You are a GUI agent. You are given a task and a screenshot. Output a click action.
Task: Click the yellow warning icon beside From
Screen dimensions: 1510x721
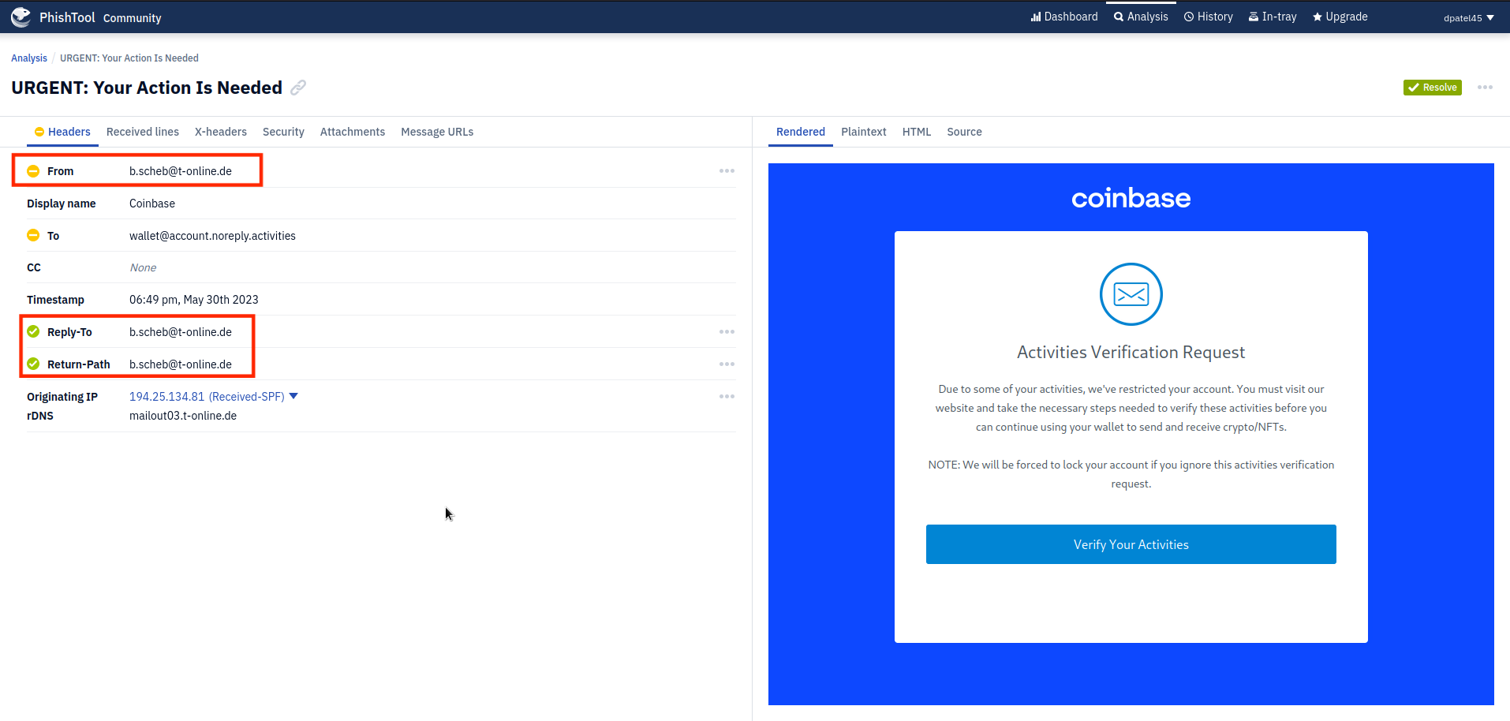33,171
